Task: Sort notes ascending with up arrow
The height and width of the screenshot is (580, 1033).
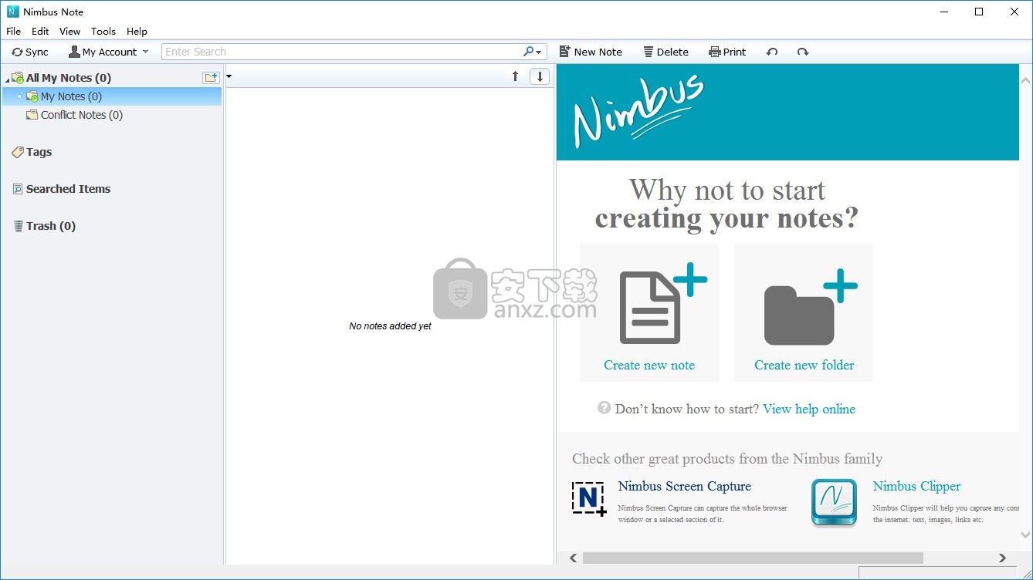Action: click(x=516, y=76)
